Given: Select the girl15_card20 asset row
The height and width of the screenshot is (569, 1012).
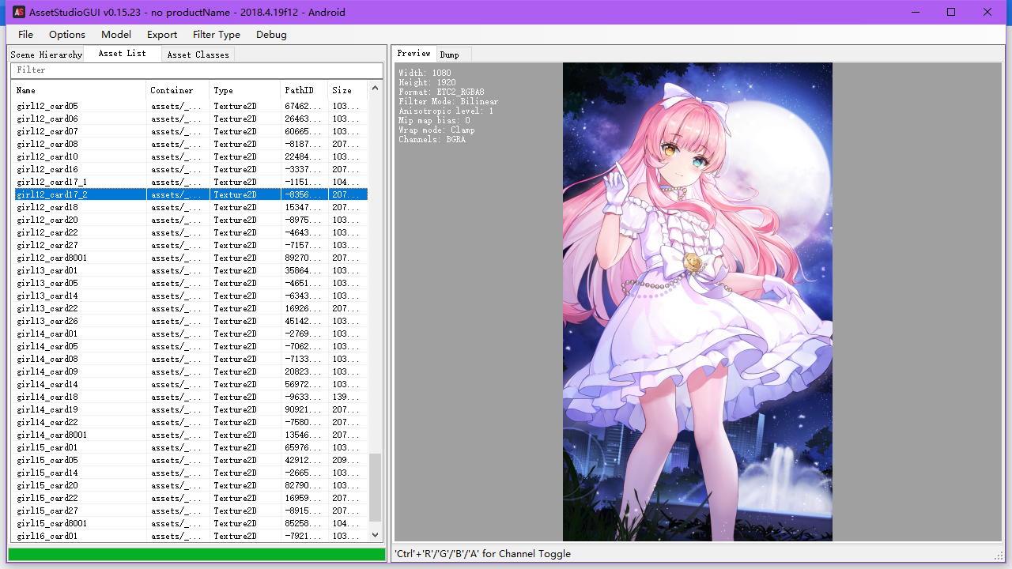Looking at the screenshot, I should [190, 485].
